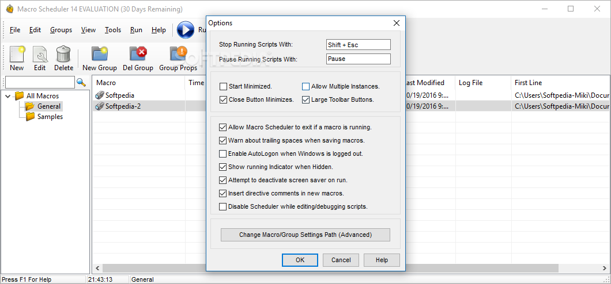Open Group Props toolbar icon
This screenshot has width=611, height=284.
coord(179,55)
